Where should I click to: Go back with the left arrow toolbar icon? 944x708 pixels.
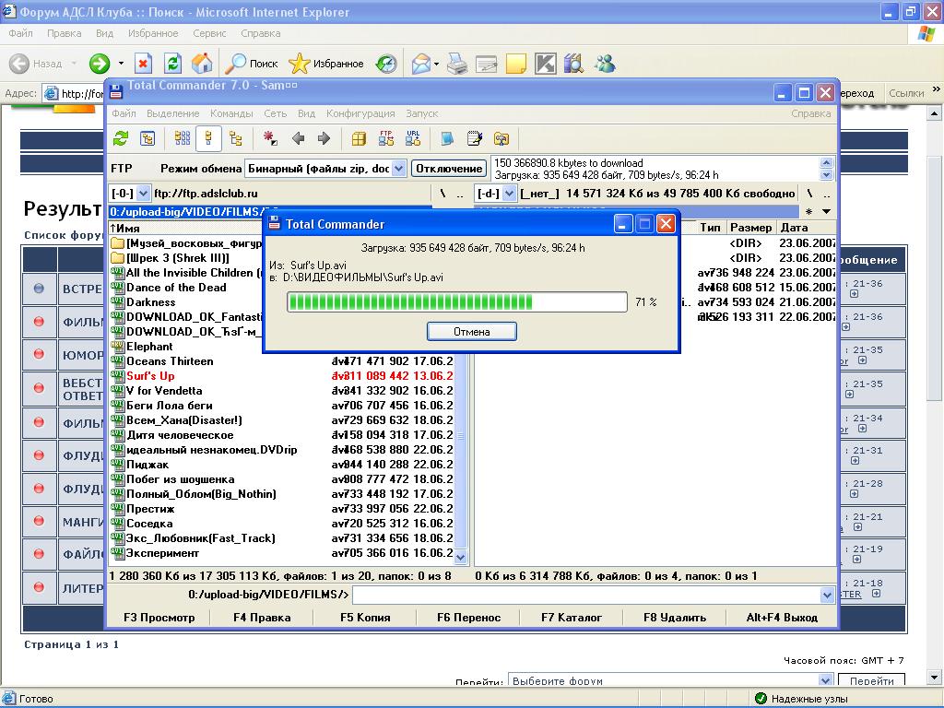(298, 139)
